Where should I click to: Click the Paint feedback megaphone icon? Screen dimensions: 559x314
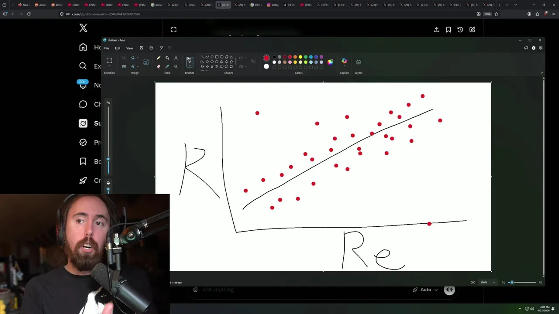(526, 48)
